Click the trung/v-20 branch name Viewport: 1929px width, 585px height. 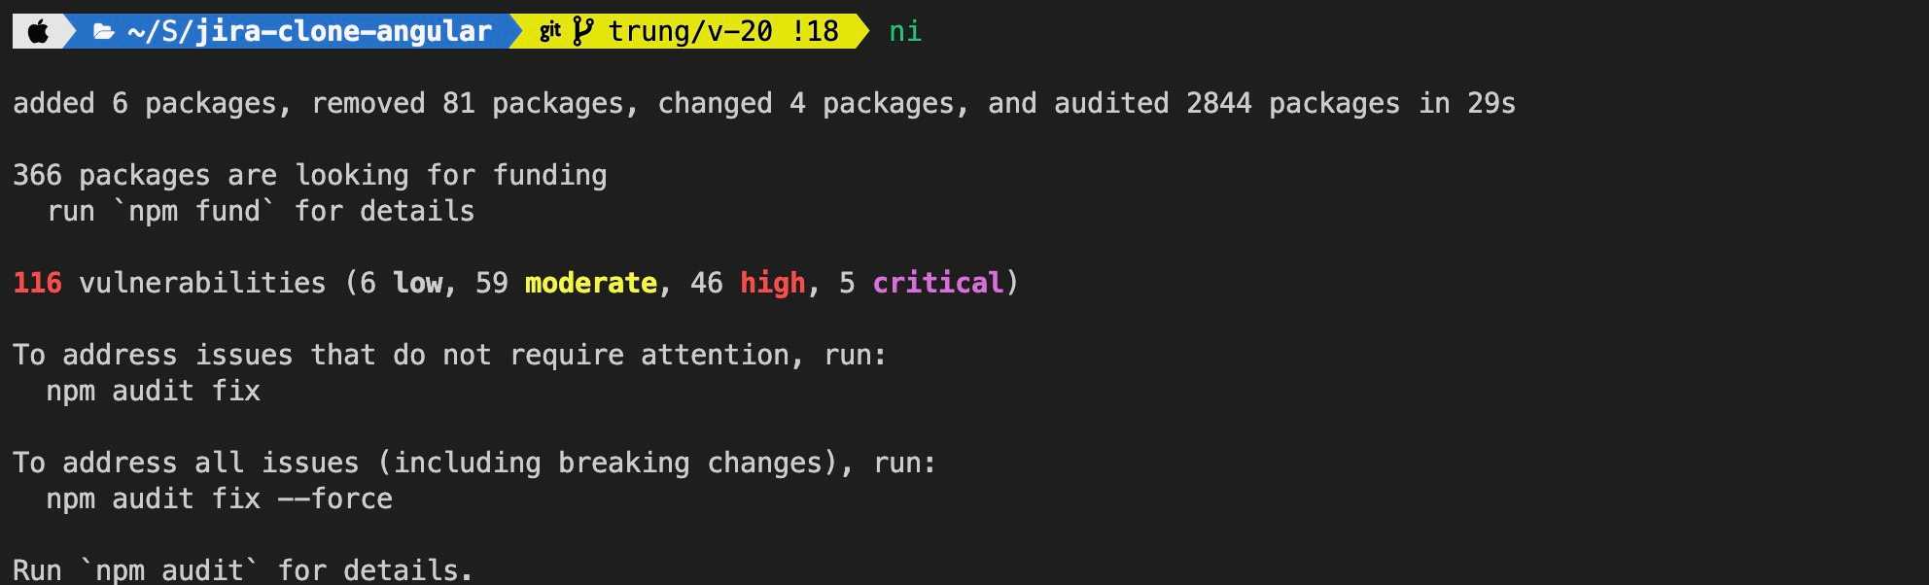(x=690, y=31)
